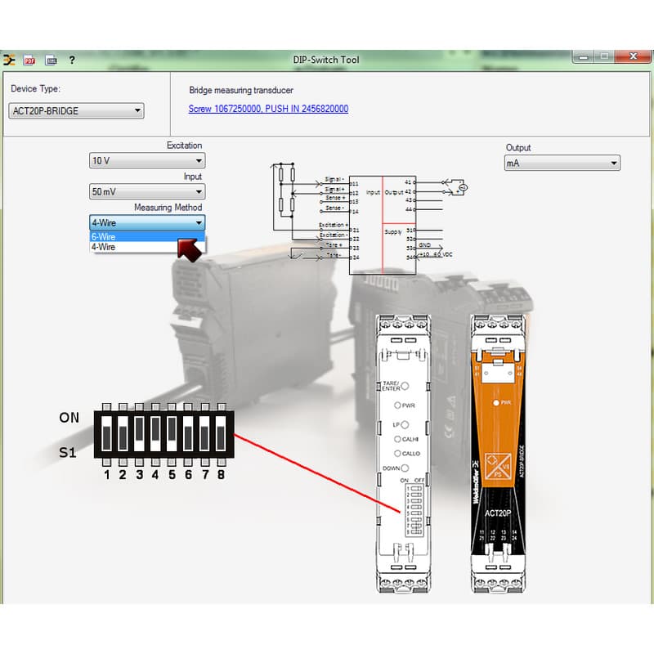Image resolution: width=654 pixels, height=654 pixels.
Task: Click the third toolbar icon beside PDF
Action: pos(51,60)
